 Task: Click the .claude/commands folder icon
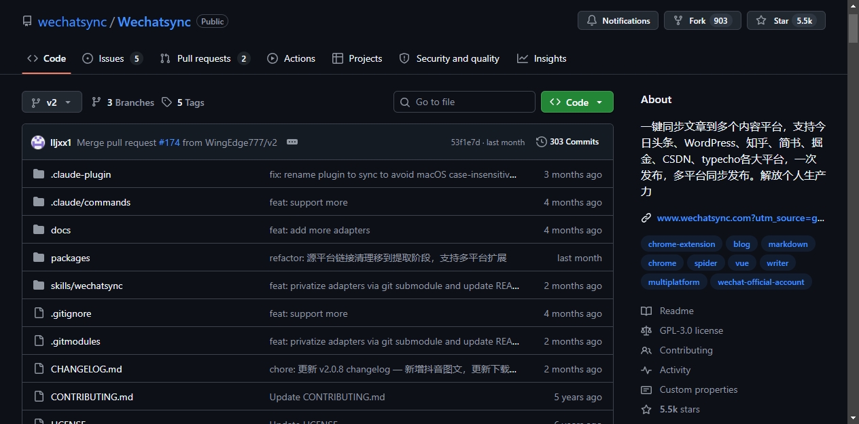click(39, 202)
